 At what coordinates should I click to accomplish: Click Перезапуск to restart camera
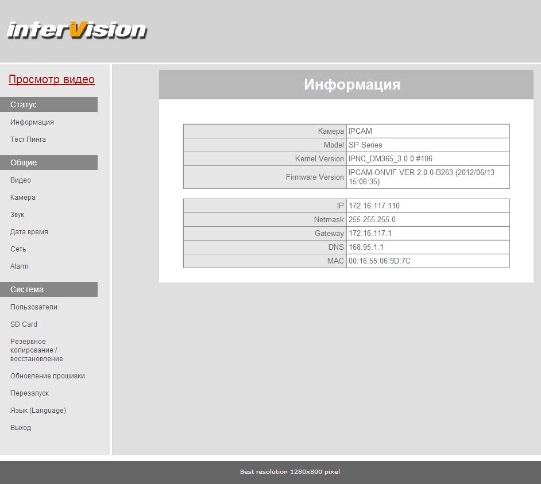pos(30,393)
